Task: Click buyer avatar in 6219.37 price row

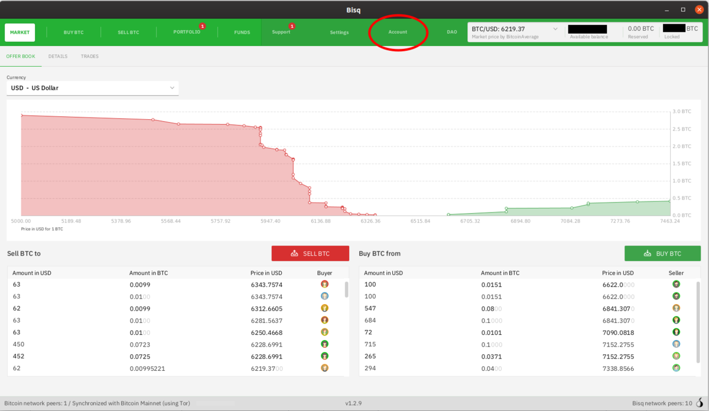Action: pyautogui.click(x=324, y=368)
